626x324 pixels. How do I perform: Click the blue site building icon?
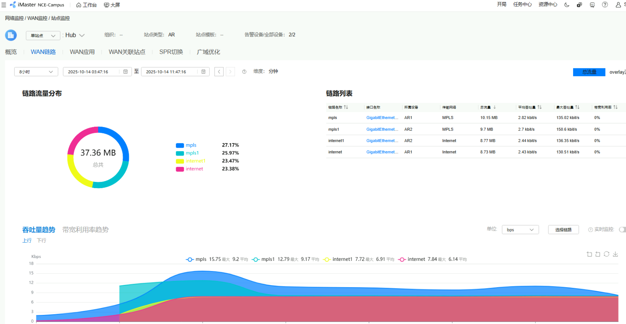tap(11, 35)
